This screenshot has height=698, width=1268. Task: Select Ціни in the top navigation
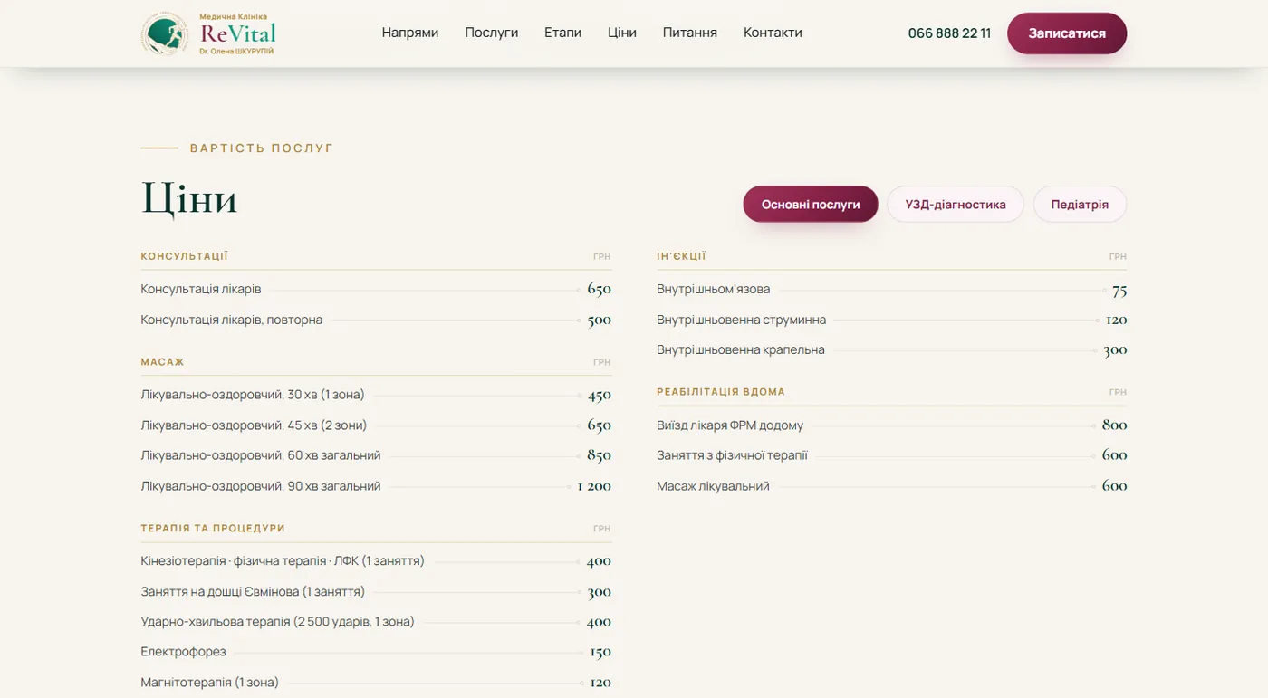coord(622,33)
